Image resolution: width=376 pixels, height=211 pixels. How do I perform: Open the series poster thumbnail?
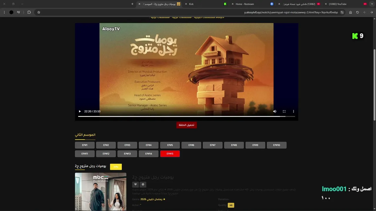[x=100, y=192]
